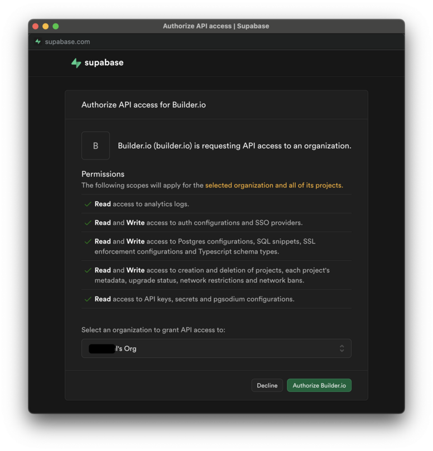The height and width of the screenshot is (451, 433).
Task: Click checkmark beside API keys permission
Action: tap(88, 299)
